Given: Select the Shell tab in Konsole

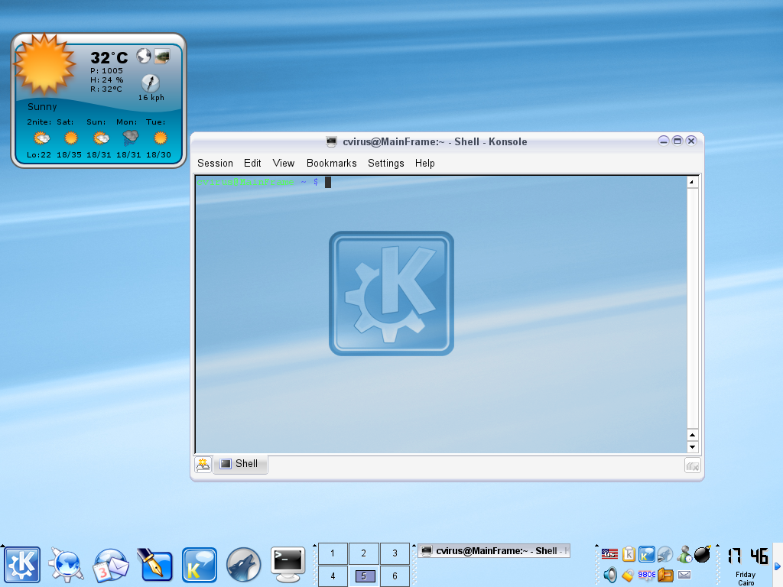Looking at the screenshot, I should click(239, 464).
